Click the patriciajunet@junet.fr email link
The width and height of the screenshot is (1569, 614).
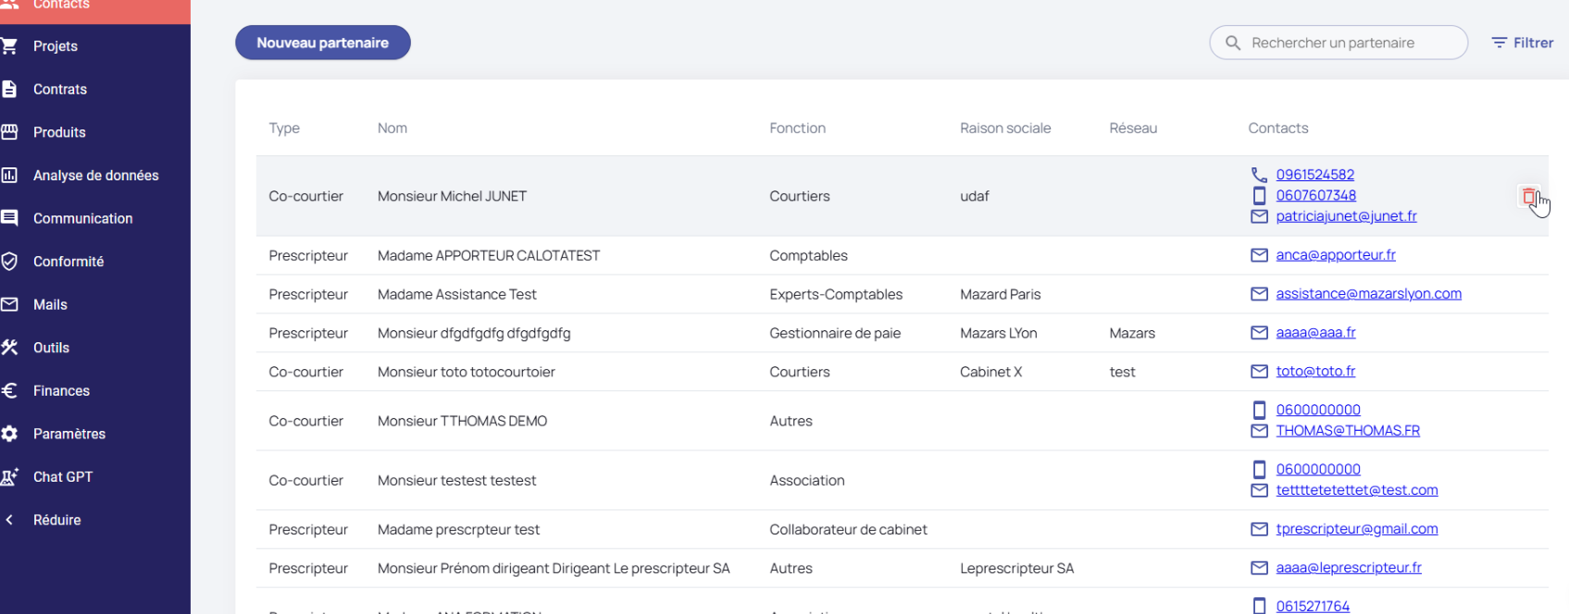point(1346,216)
